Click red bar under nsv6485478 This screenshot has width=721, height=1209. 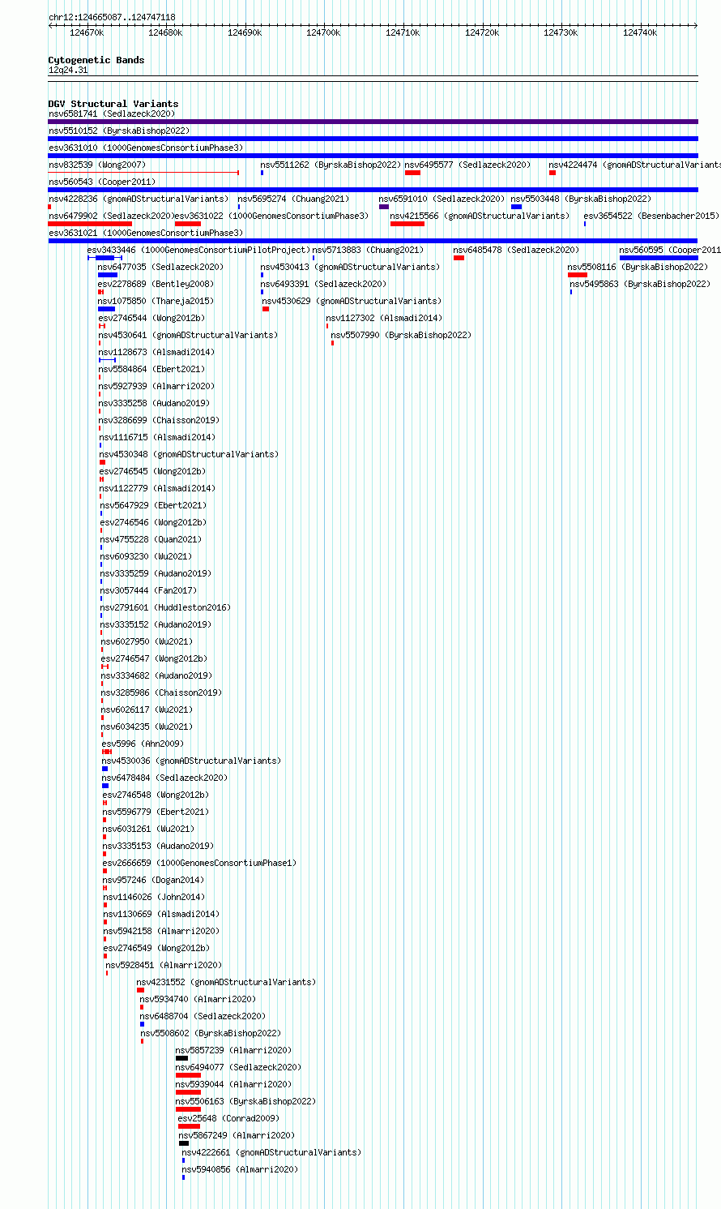pos(459,258)
